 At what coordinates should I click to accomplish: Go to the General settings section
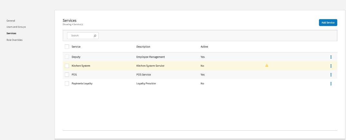click(x=11, y=21)
